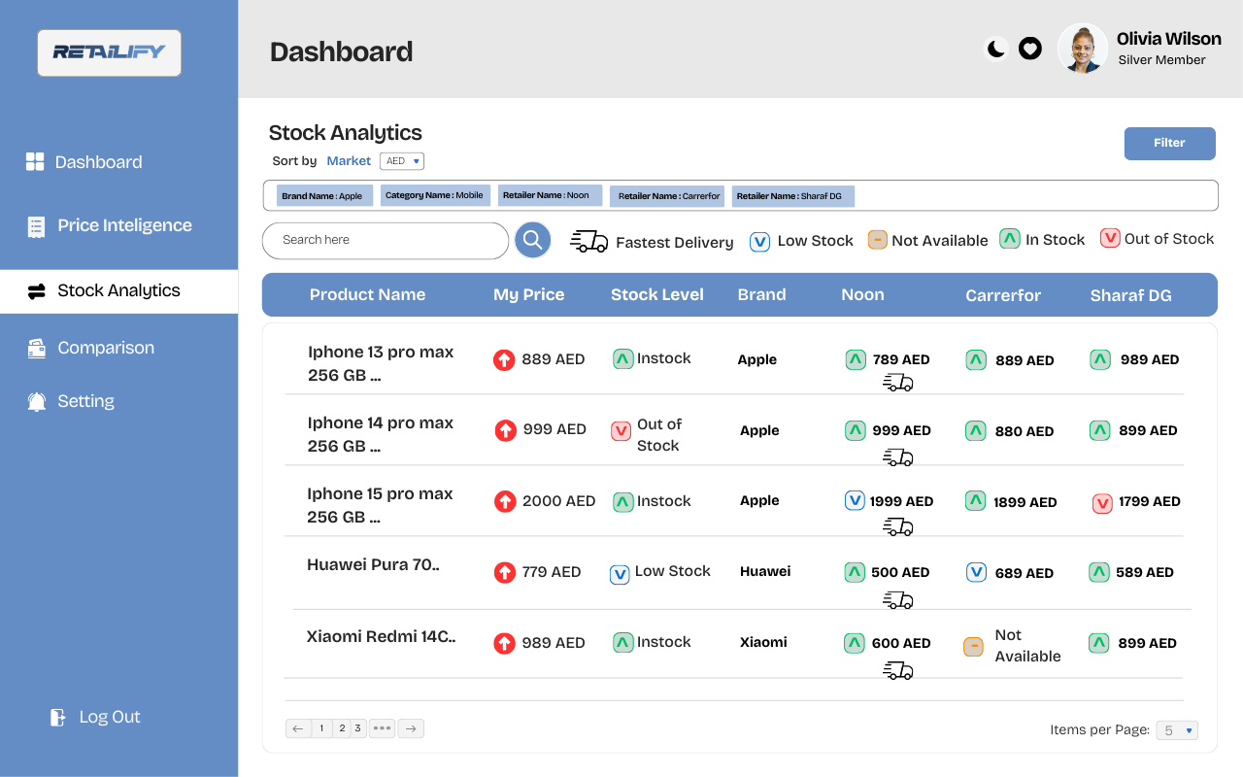The height and width of the screenshot is (777, 1243).
Task: Click the fastest delivery truck icon for Iphone 13
Action: point(897,383)
